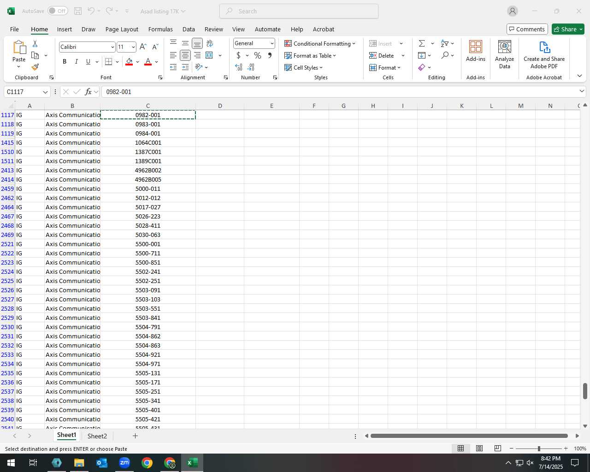The image size is (590, 472).
Task: Switch to the Insert tab
Action: [65, 29]
